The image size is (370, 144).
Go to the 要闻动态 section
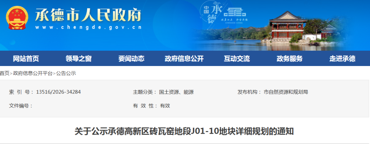[x=132, y=59]
